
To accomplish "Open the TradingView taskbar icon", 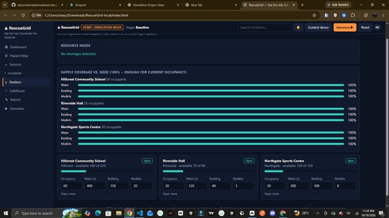I will 211,213.
